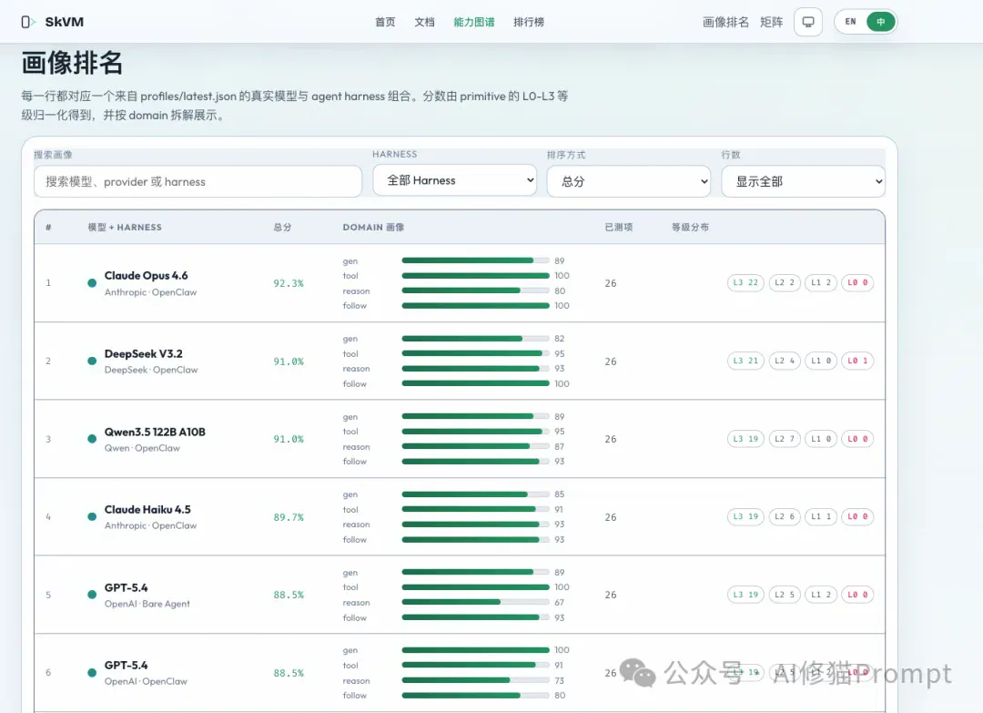This screenshot has width=983, height=713.
Task: Click the 89.7% total score
Action: tap(289, 517)
